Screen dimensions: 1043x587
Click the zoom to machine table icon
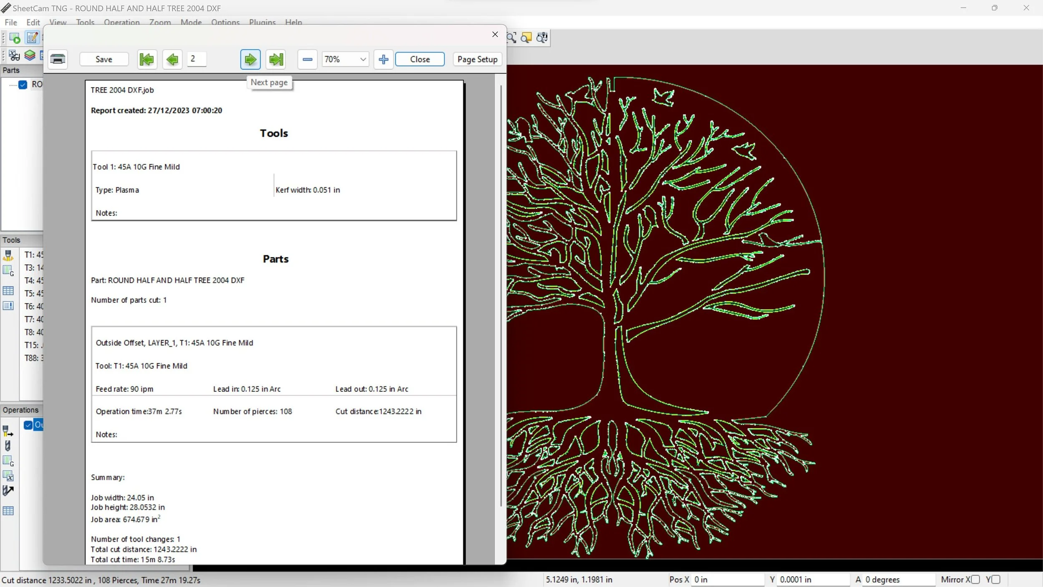pos(542,38)
